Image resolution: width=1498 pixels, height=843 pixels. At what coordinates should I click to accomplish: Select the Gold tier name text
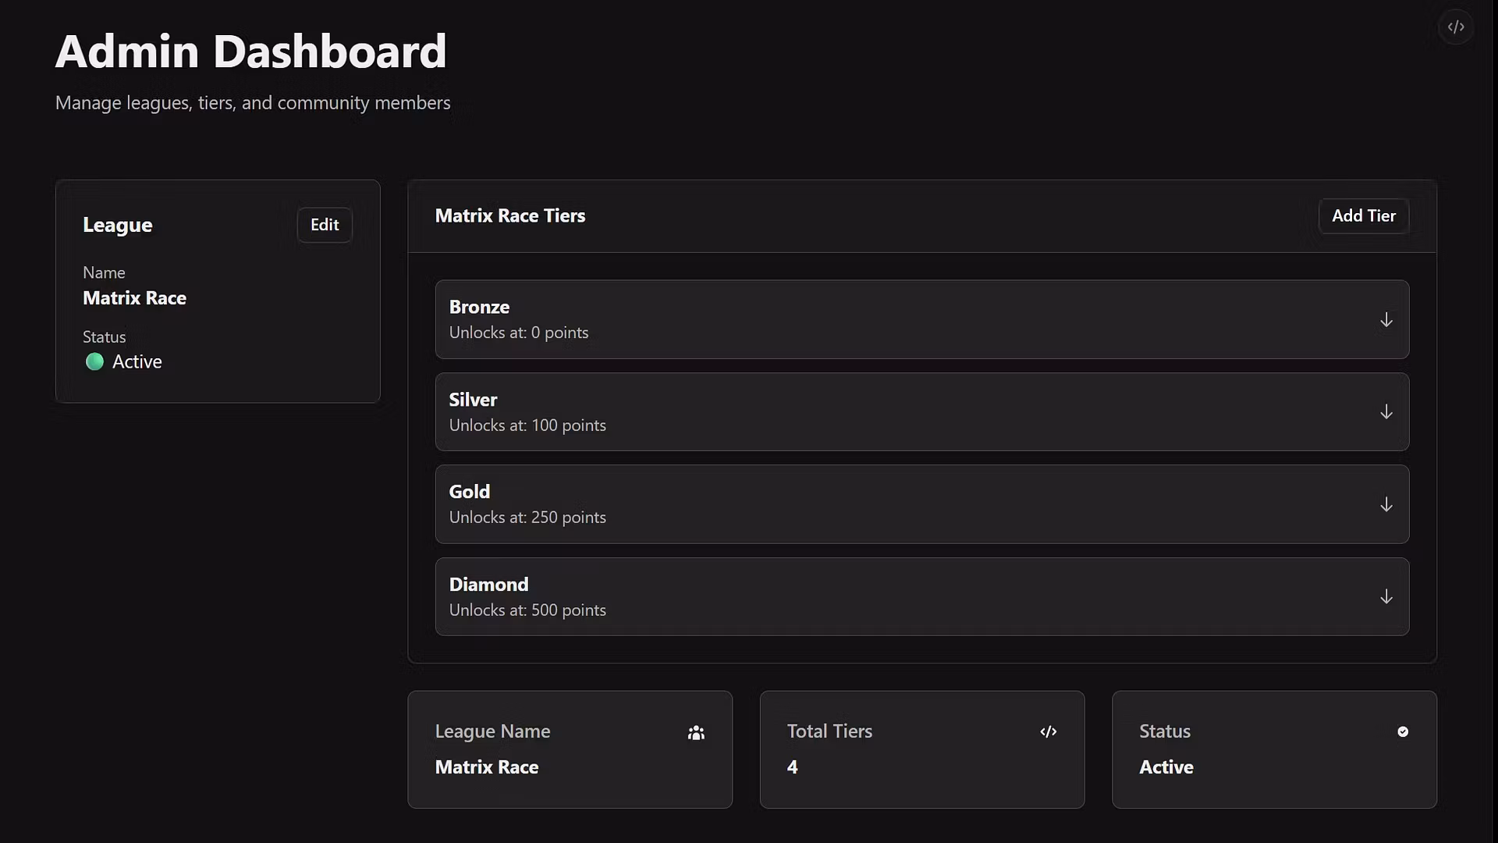(469, 492)
